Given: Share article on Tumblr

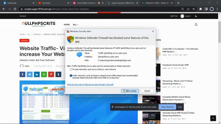Looking at the screenshot, I should click(x=58, y=74).
